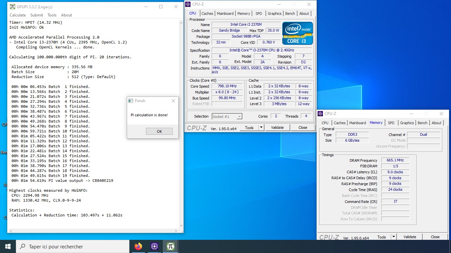
Task: Click the DRAM Frequency 665.1 MHz value
Action: pyautogui.click(x=395, y=160)
